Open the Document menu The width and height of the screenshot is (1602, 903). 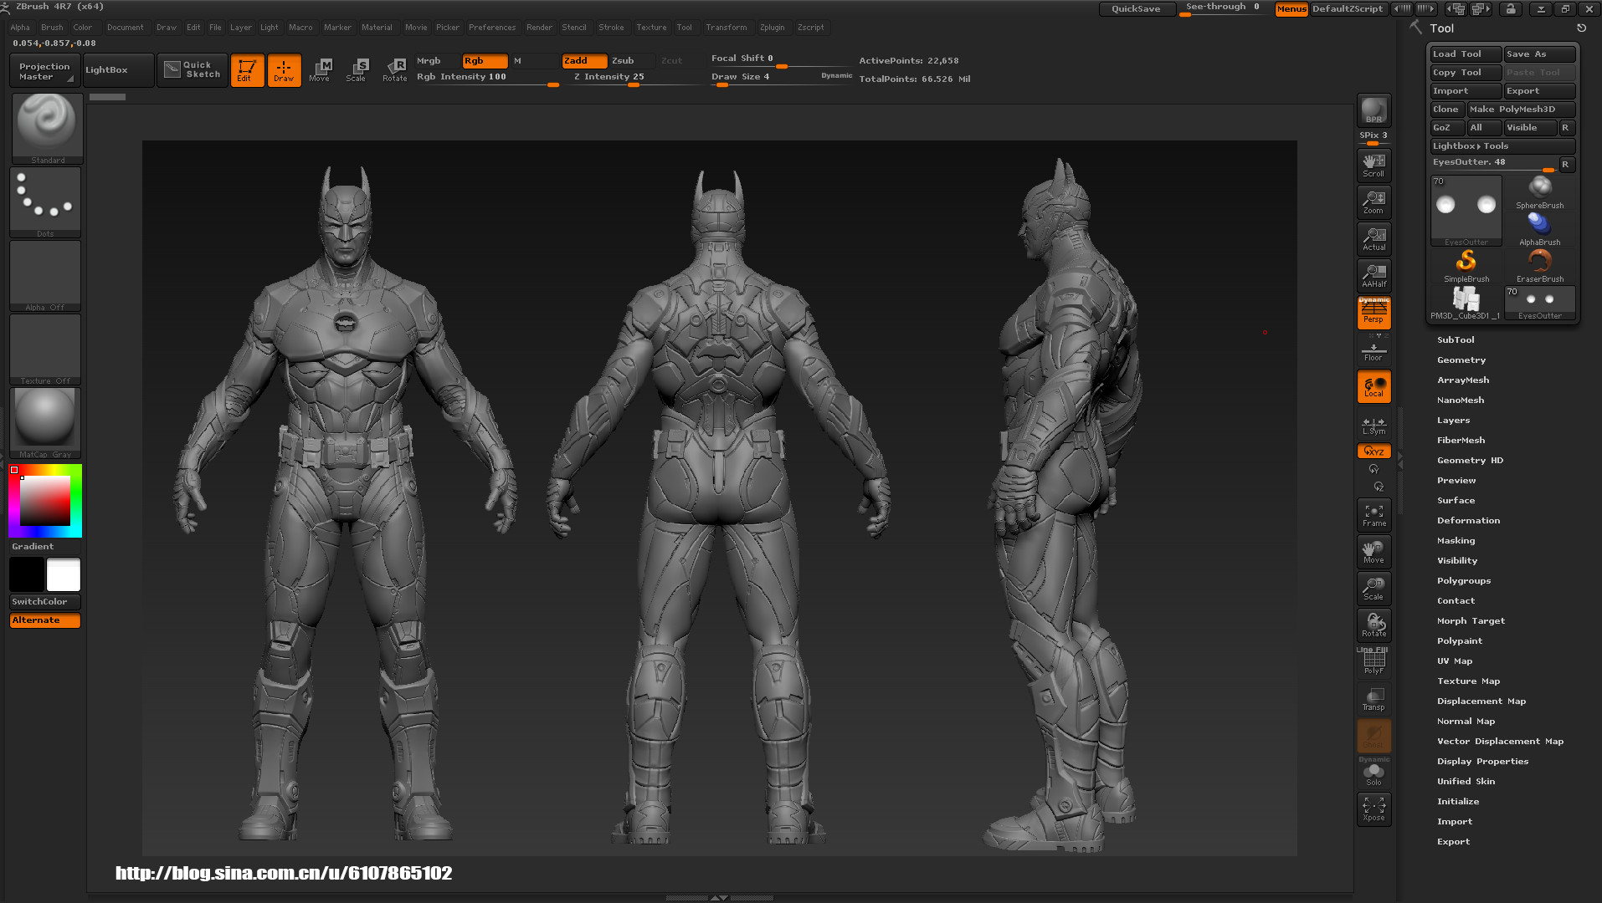pos(126,28)
